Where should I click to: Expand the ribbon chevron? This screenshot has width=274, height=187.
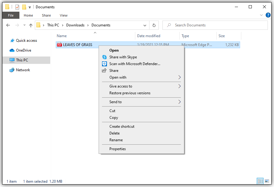tap(261, 15)
